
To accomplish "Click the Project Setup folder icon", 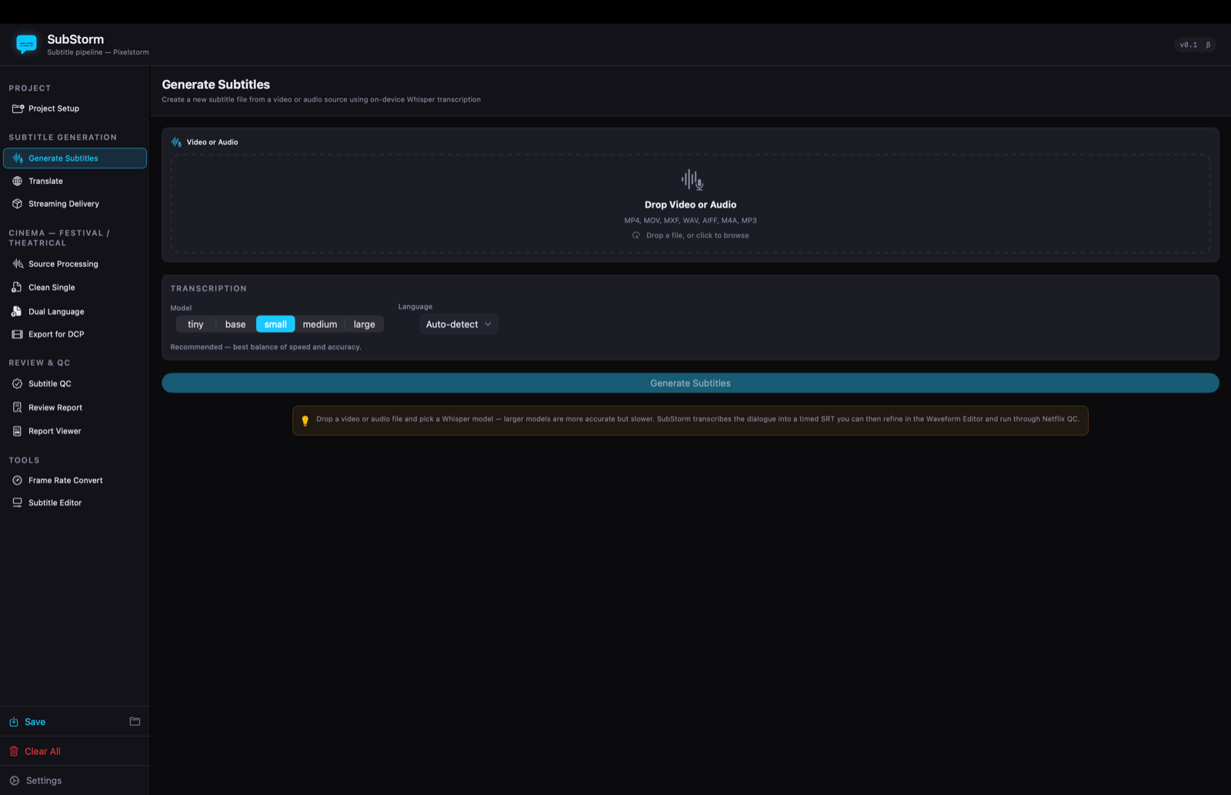I will pyautogui.click(x=18, y=108).
